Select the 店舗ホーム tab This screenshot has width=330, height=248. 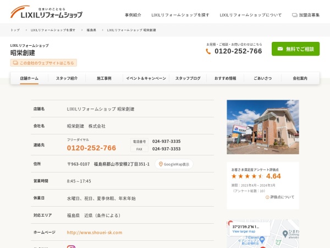pyautogui.click(x=29, y=78)
